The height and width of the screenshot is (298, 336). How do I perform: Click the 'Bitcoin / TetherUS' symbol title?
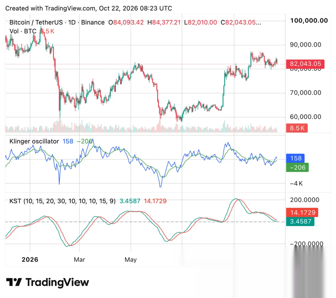click(36, 22)
